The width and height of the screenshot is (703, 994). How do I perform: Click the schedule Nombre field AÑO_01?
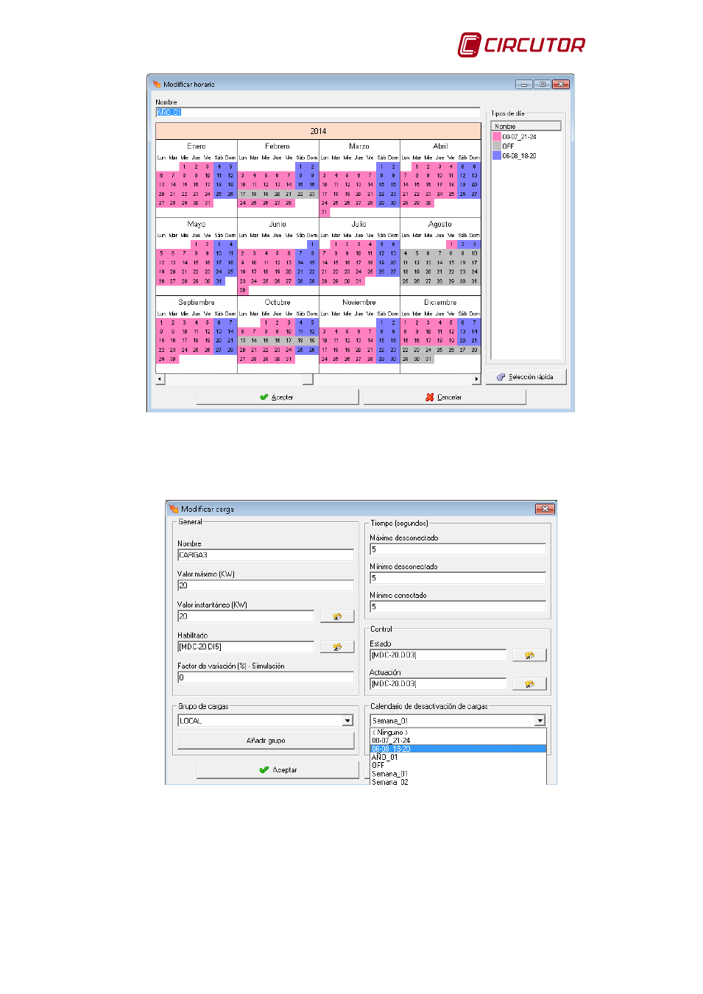[318, 112]
